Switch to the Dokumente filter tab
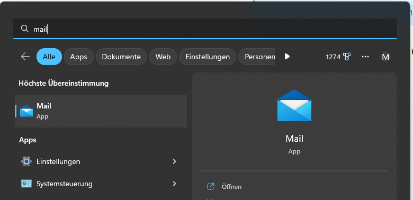Viewport: 413px width, 200px height. coord(121,57)
